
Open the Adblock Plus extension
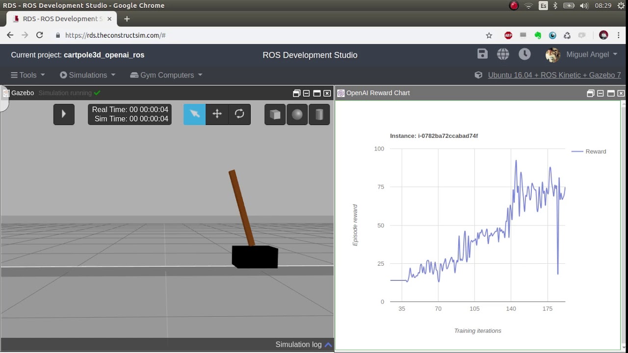(508, 35)
